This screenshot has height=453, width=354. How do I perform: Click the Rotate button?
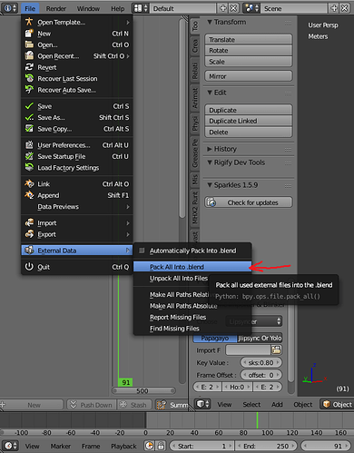pos(249,51)
